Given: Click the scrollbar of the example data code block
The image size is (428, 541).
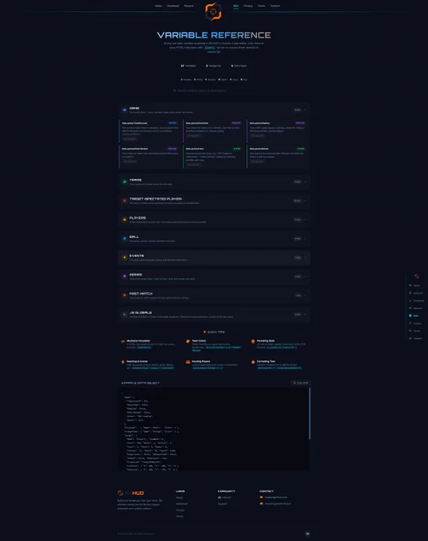Looking at the screenshot, I should (x=309, y=414).
